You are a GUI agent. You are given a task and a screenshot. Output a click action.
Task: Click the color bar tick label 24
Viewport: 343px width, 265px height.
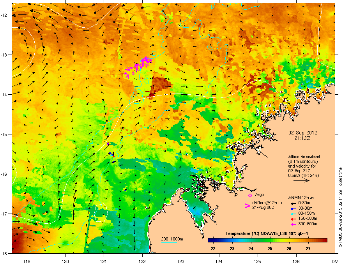251,249
